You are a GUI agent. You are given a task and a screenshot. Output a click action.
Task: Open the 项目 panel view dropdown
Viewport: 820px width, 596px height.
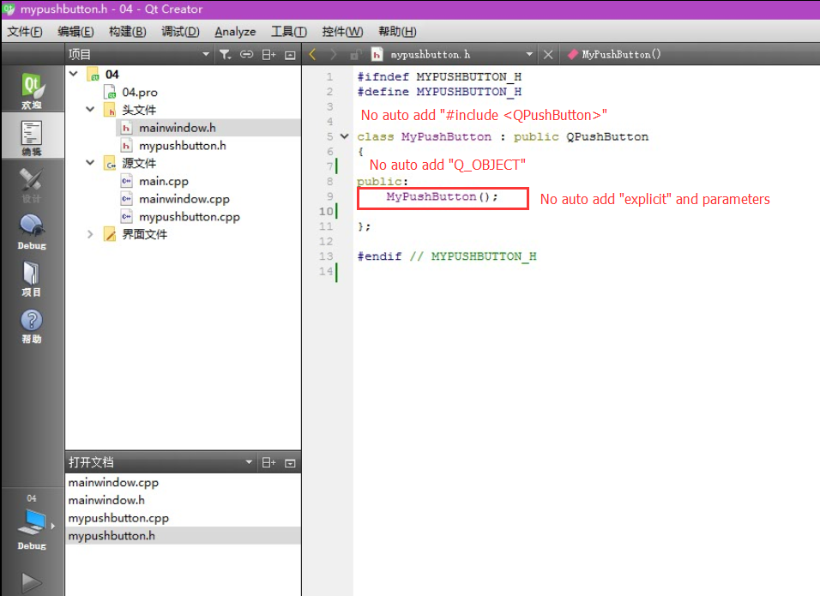coord(205,54)
